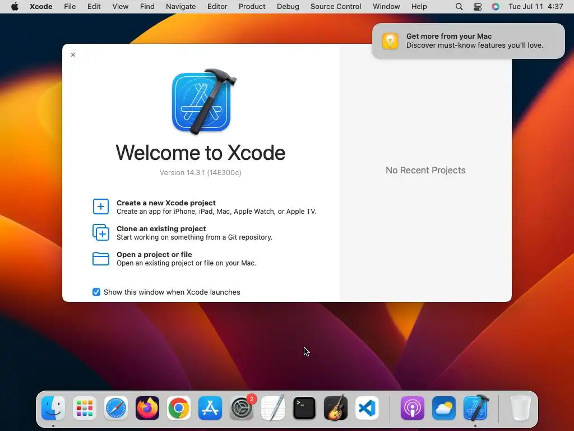The width and height of the screenshot is (574, 431).
Task: Open the App Store from the Dock
Action: (210, 408)
